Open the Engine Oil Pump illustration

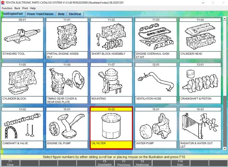pos(67,126)
